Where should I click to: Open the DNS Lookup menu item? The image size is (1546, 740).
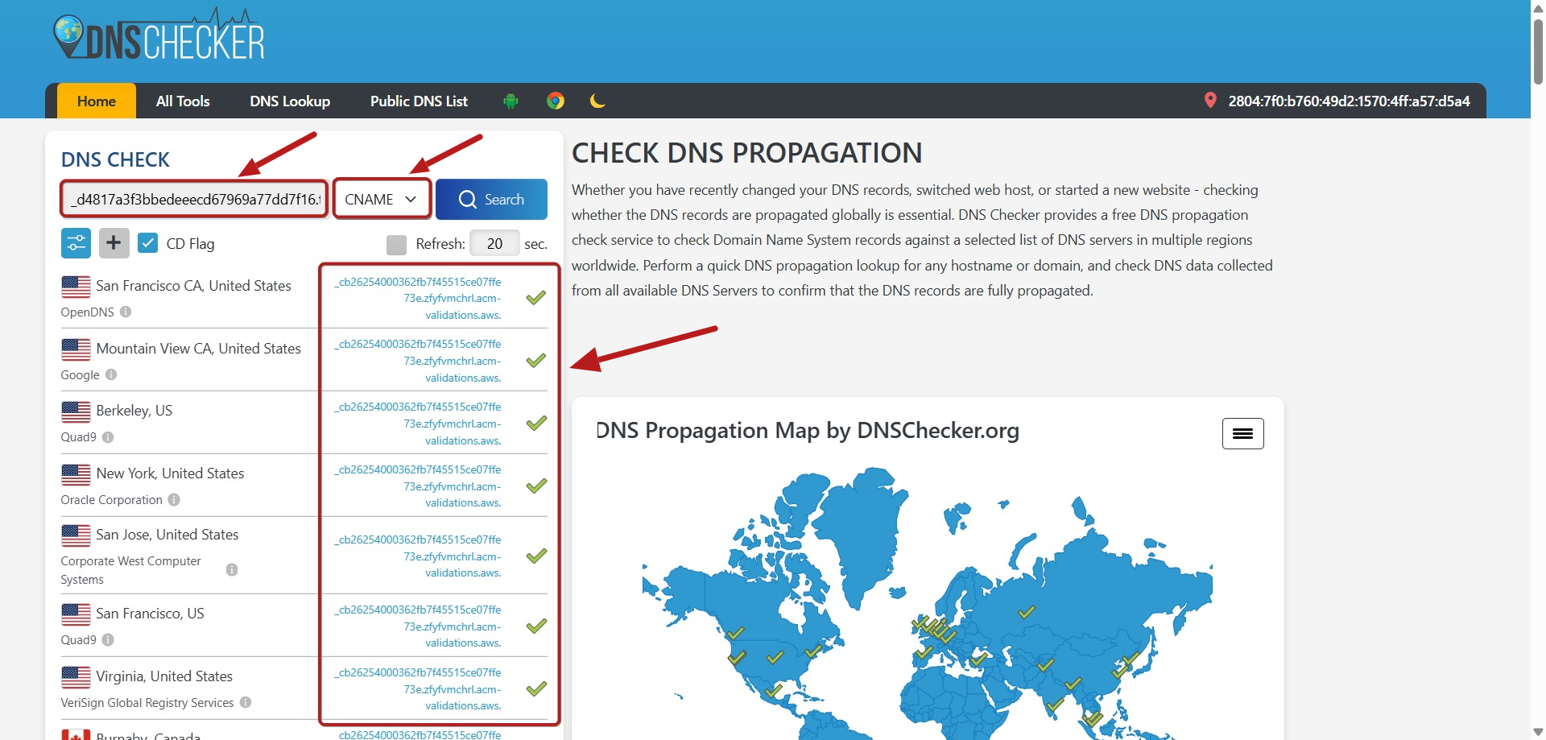click(290, 101)
